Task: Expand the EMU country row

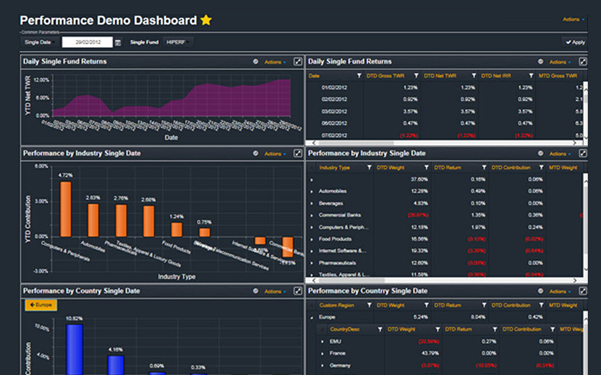Action: [x=322, y=342]
